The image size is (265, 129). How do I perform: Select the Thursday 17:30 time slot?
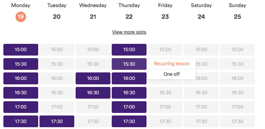(x=129, y=121)
